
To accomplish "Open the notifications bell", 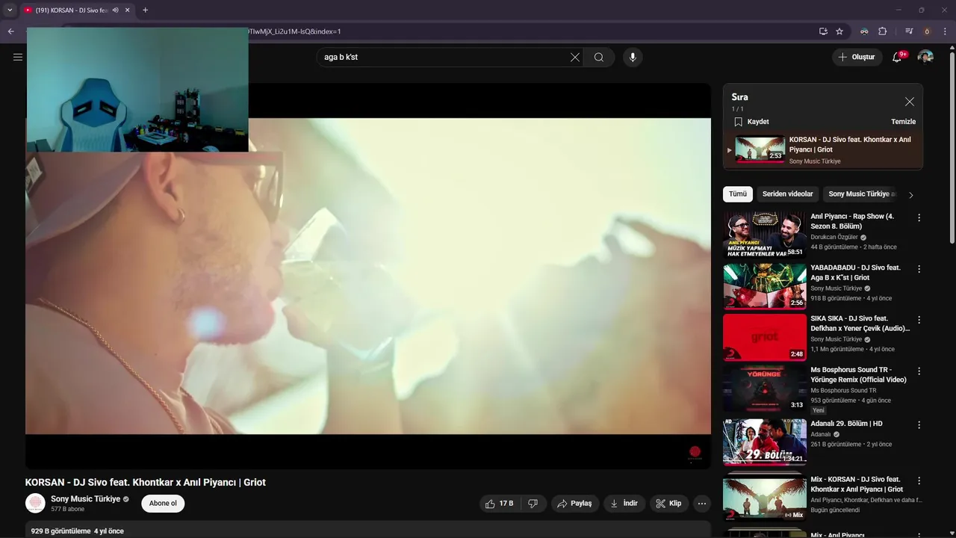I will (897, 57).
